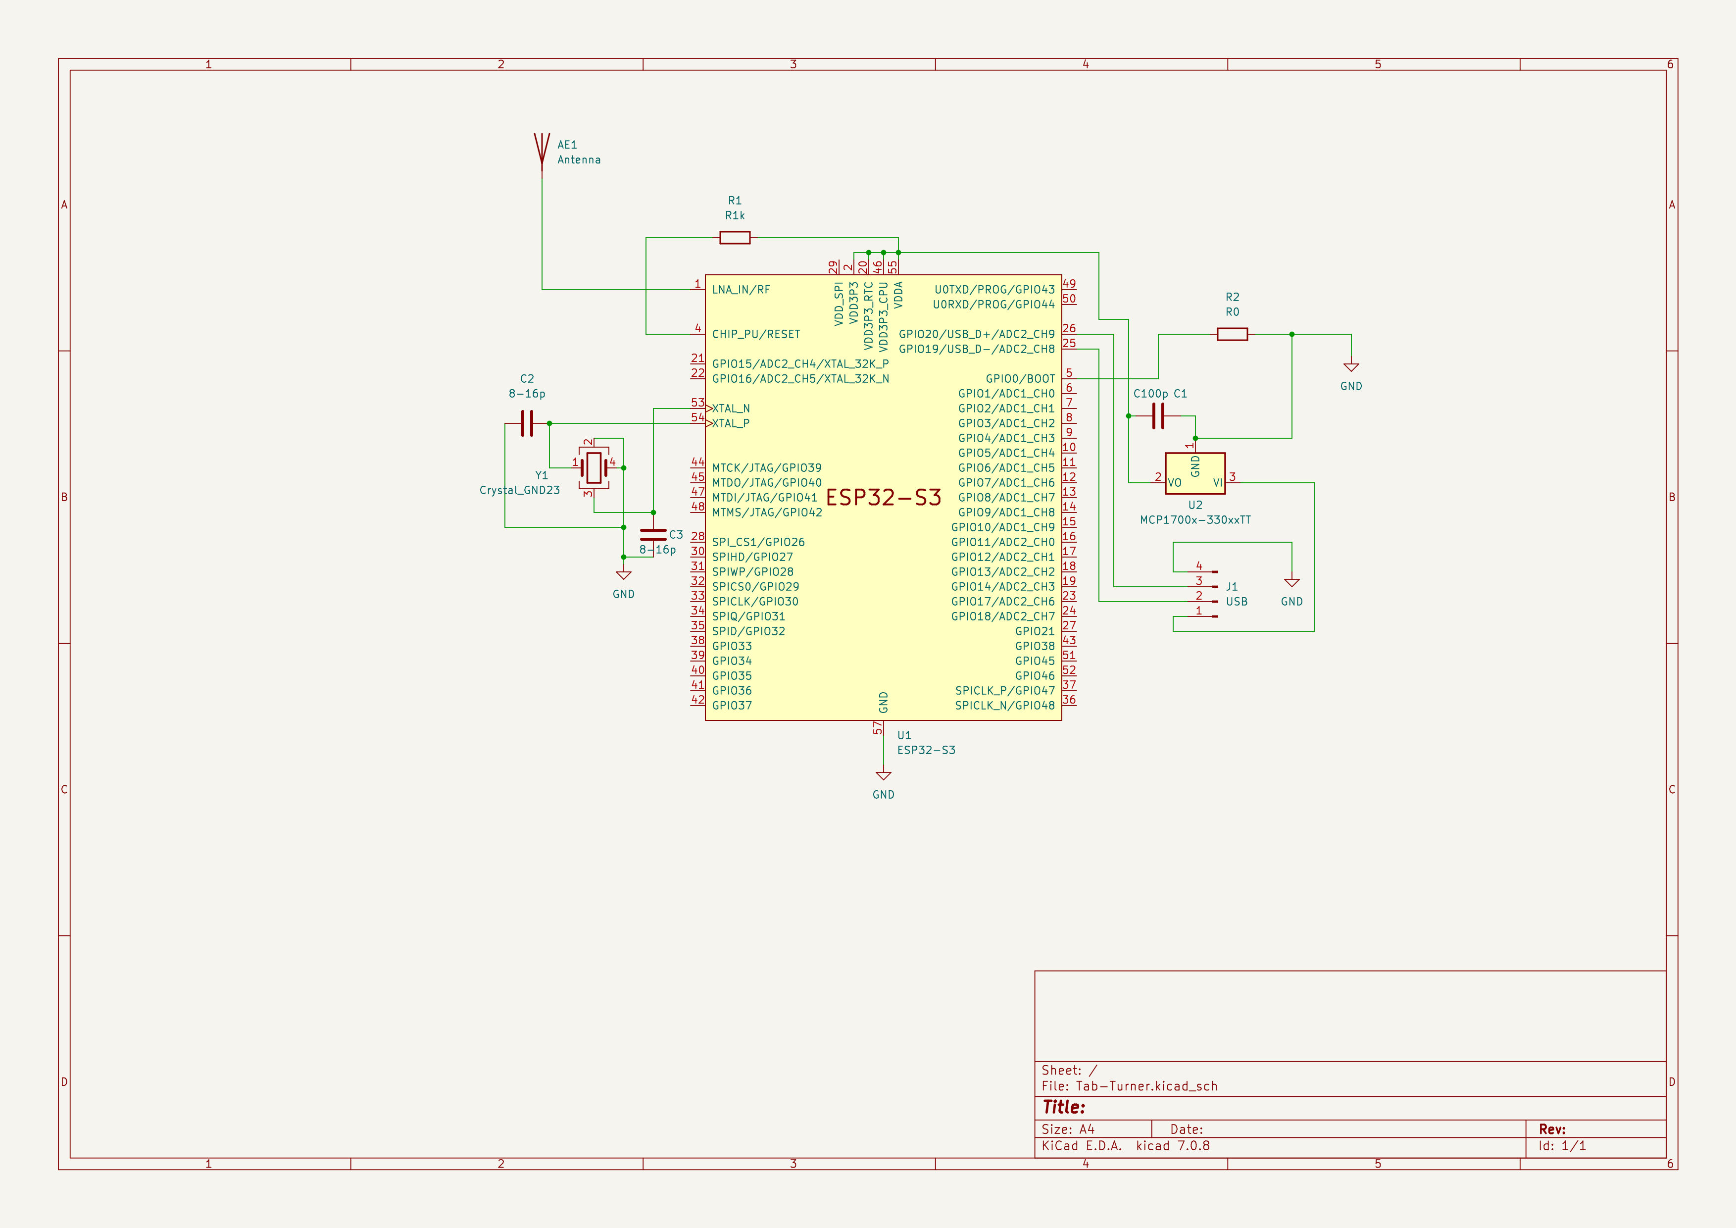
Task: Click the SPIHD/GPIO27 pin label
Action: (752, 557)
